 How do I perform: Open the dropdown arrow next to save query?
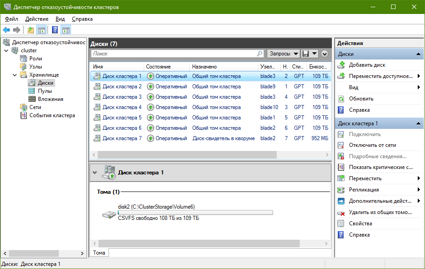click(x=314, y=54)
